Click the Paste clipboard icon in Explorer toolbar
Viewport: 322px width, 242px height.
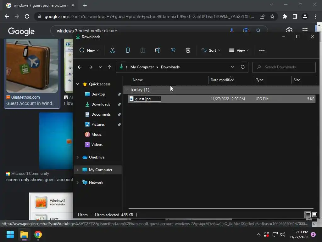pyautogui.click(x=142, y=50)
